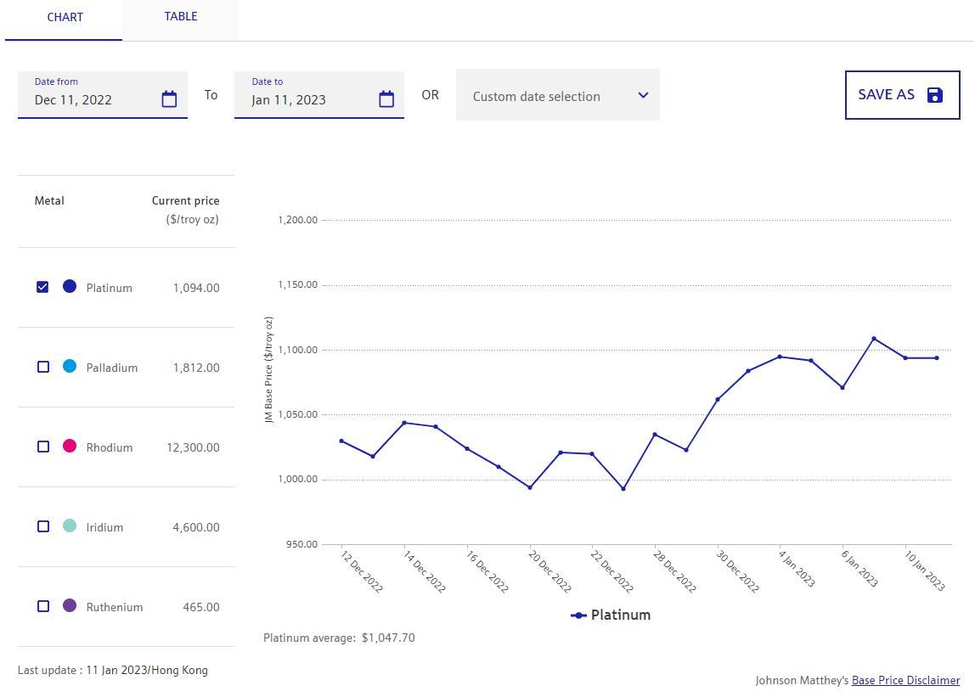Click the floppy disk save icon
This screenshot has height=697, width=975.
click(x=935, y=95)
